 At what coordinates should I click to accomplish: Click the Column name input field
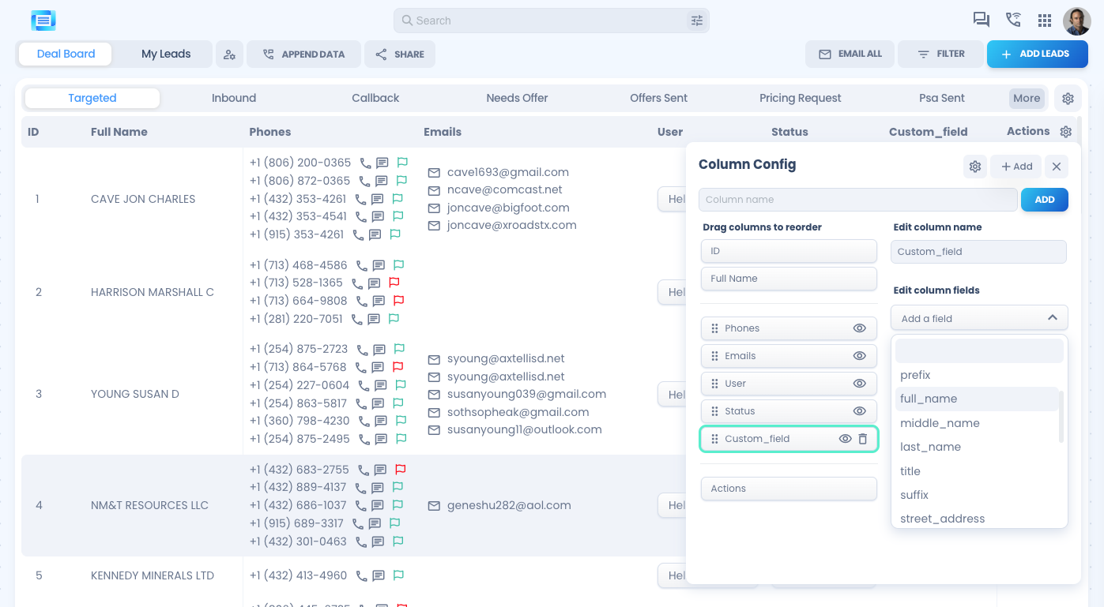point(857,200)
